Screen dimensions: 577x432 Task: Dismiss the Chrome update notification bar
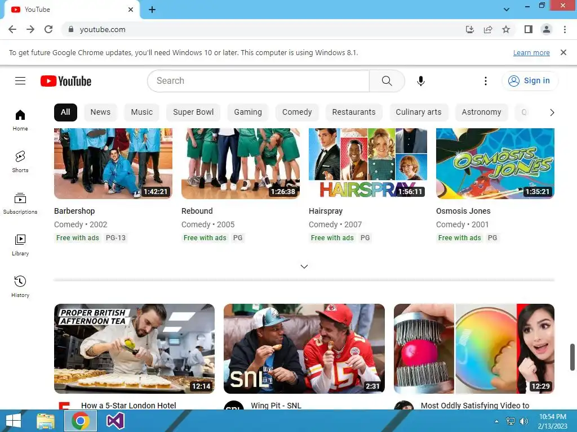tap(563, 52)
